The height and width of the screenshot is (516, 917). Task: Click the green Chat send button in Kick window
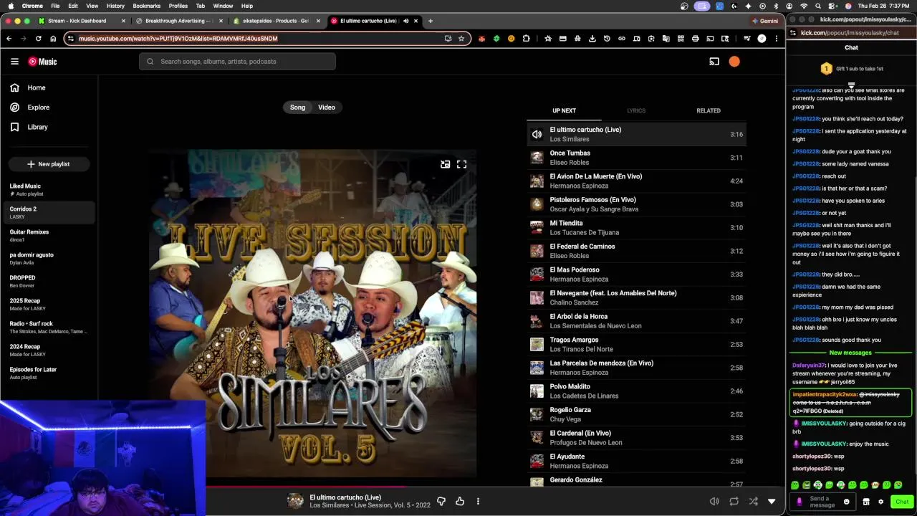[x=902, y=502]
